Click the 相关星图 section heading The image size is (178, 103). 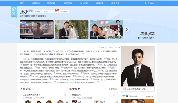coord(75,89)
